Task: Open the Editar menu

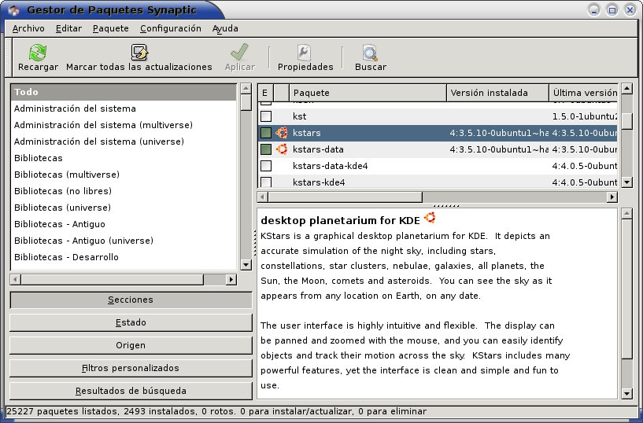Action: (x=68, y=28)
